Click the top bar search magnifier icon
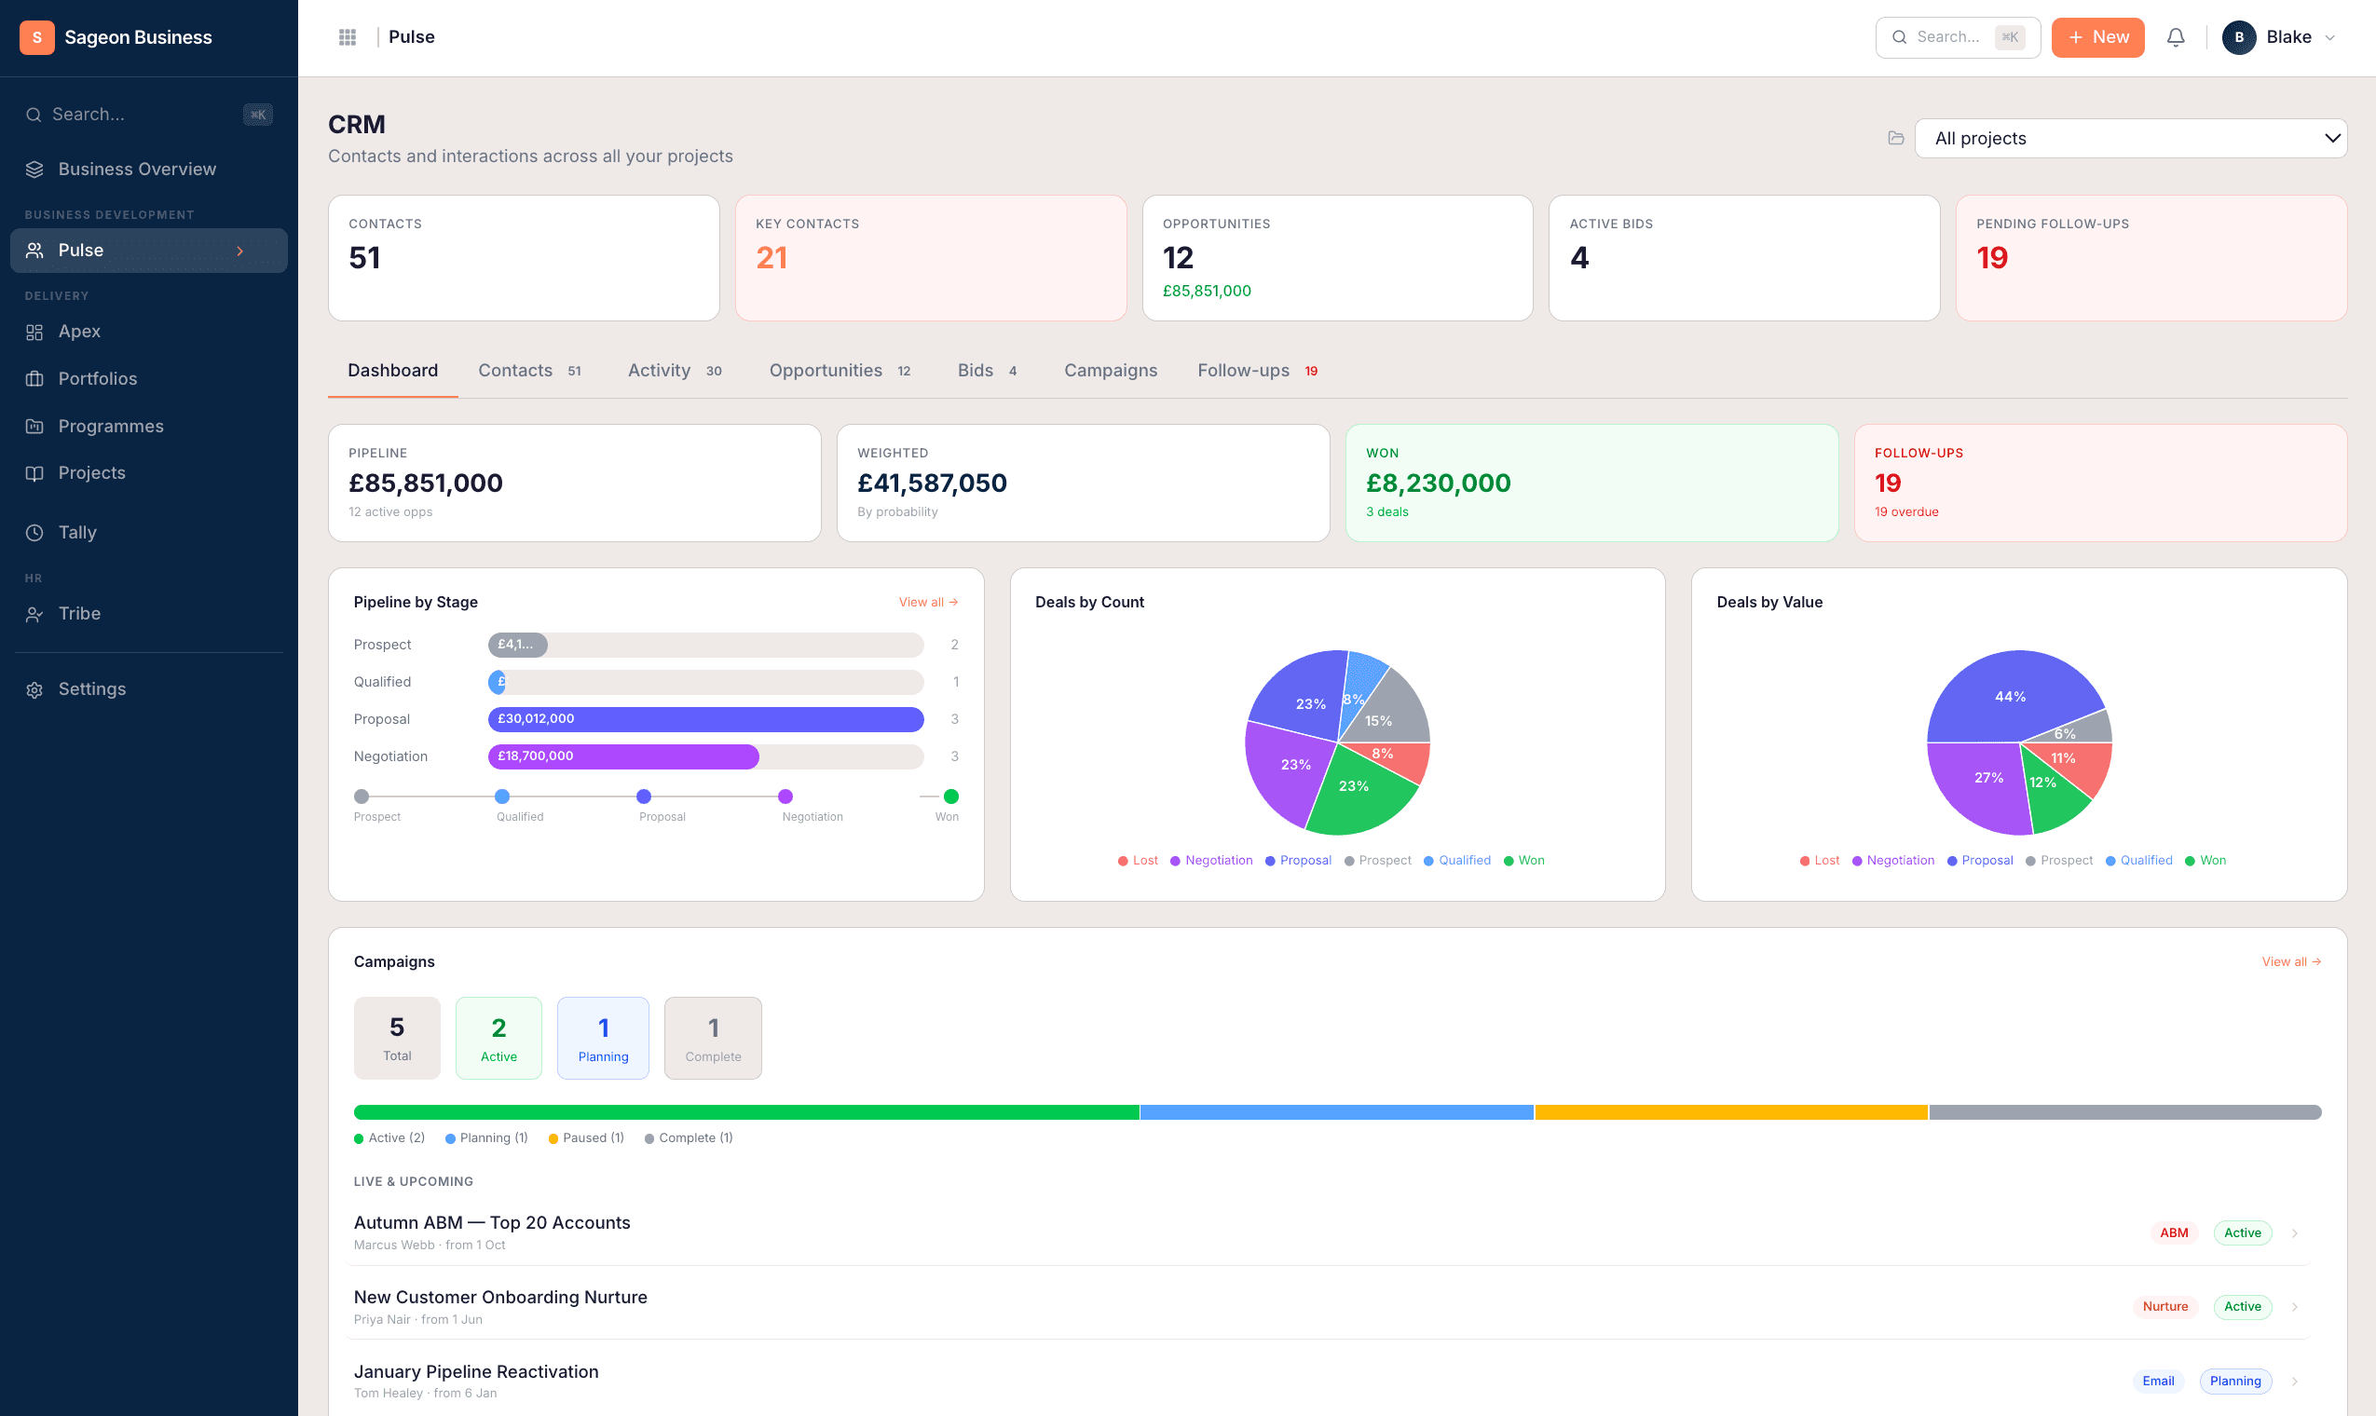The height and width of the screenshot is (1416, 2376). tap(1899, 37)
